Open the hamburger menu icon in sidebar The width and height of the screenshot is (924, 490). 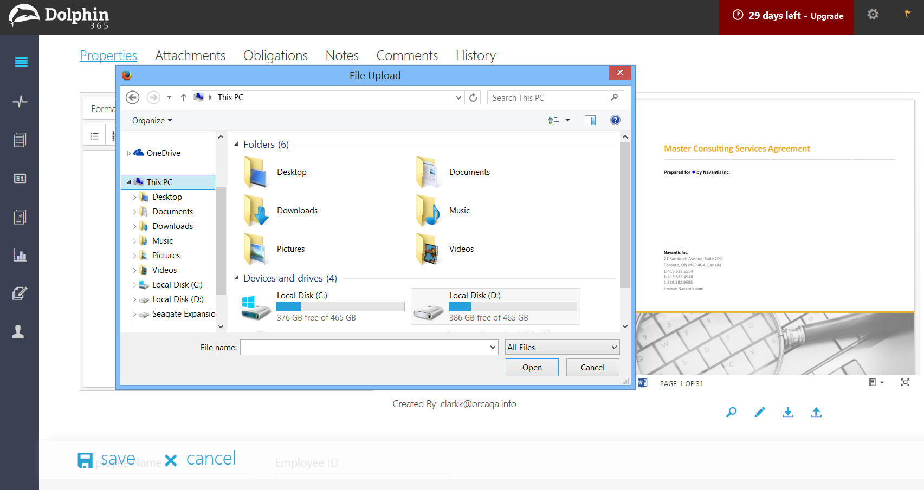21,62
